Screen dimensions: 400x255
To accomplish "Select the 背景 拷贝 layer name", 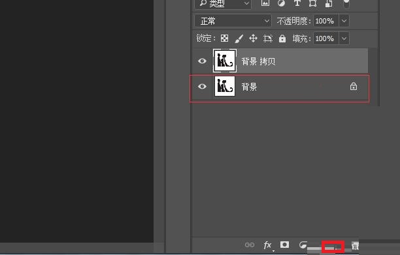I will click(258, 61).
